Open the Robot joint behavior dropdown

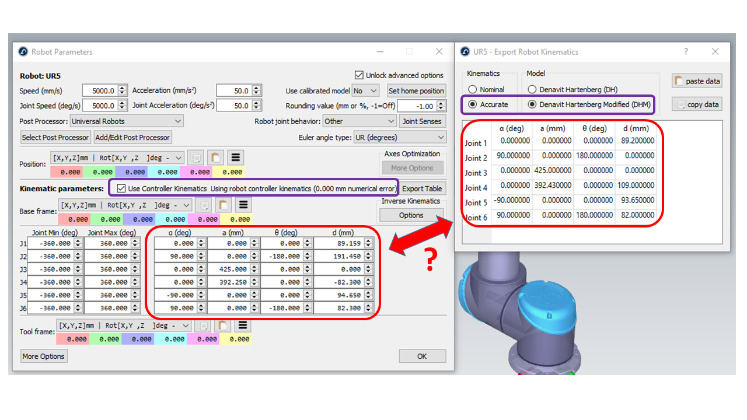click(359, 121)
